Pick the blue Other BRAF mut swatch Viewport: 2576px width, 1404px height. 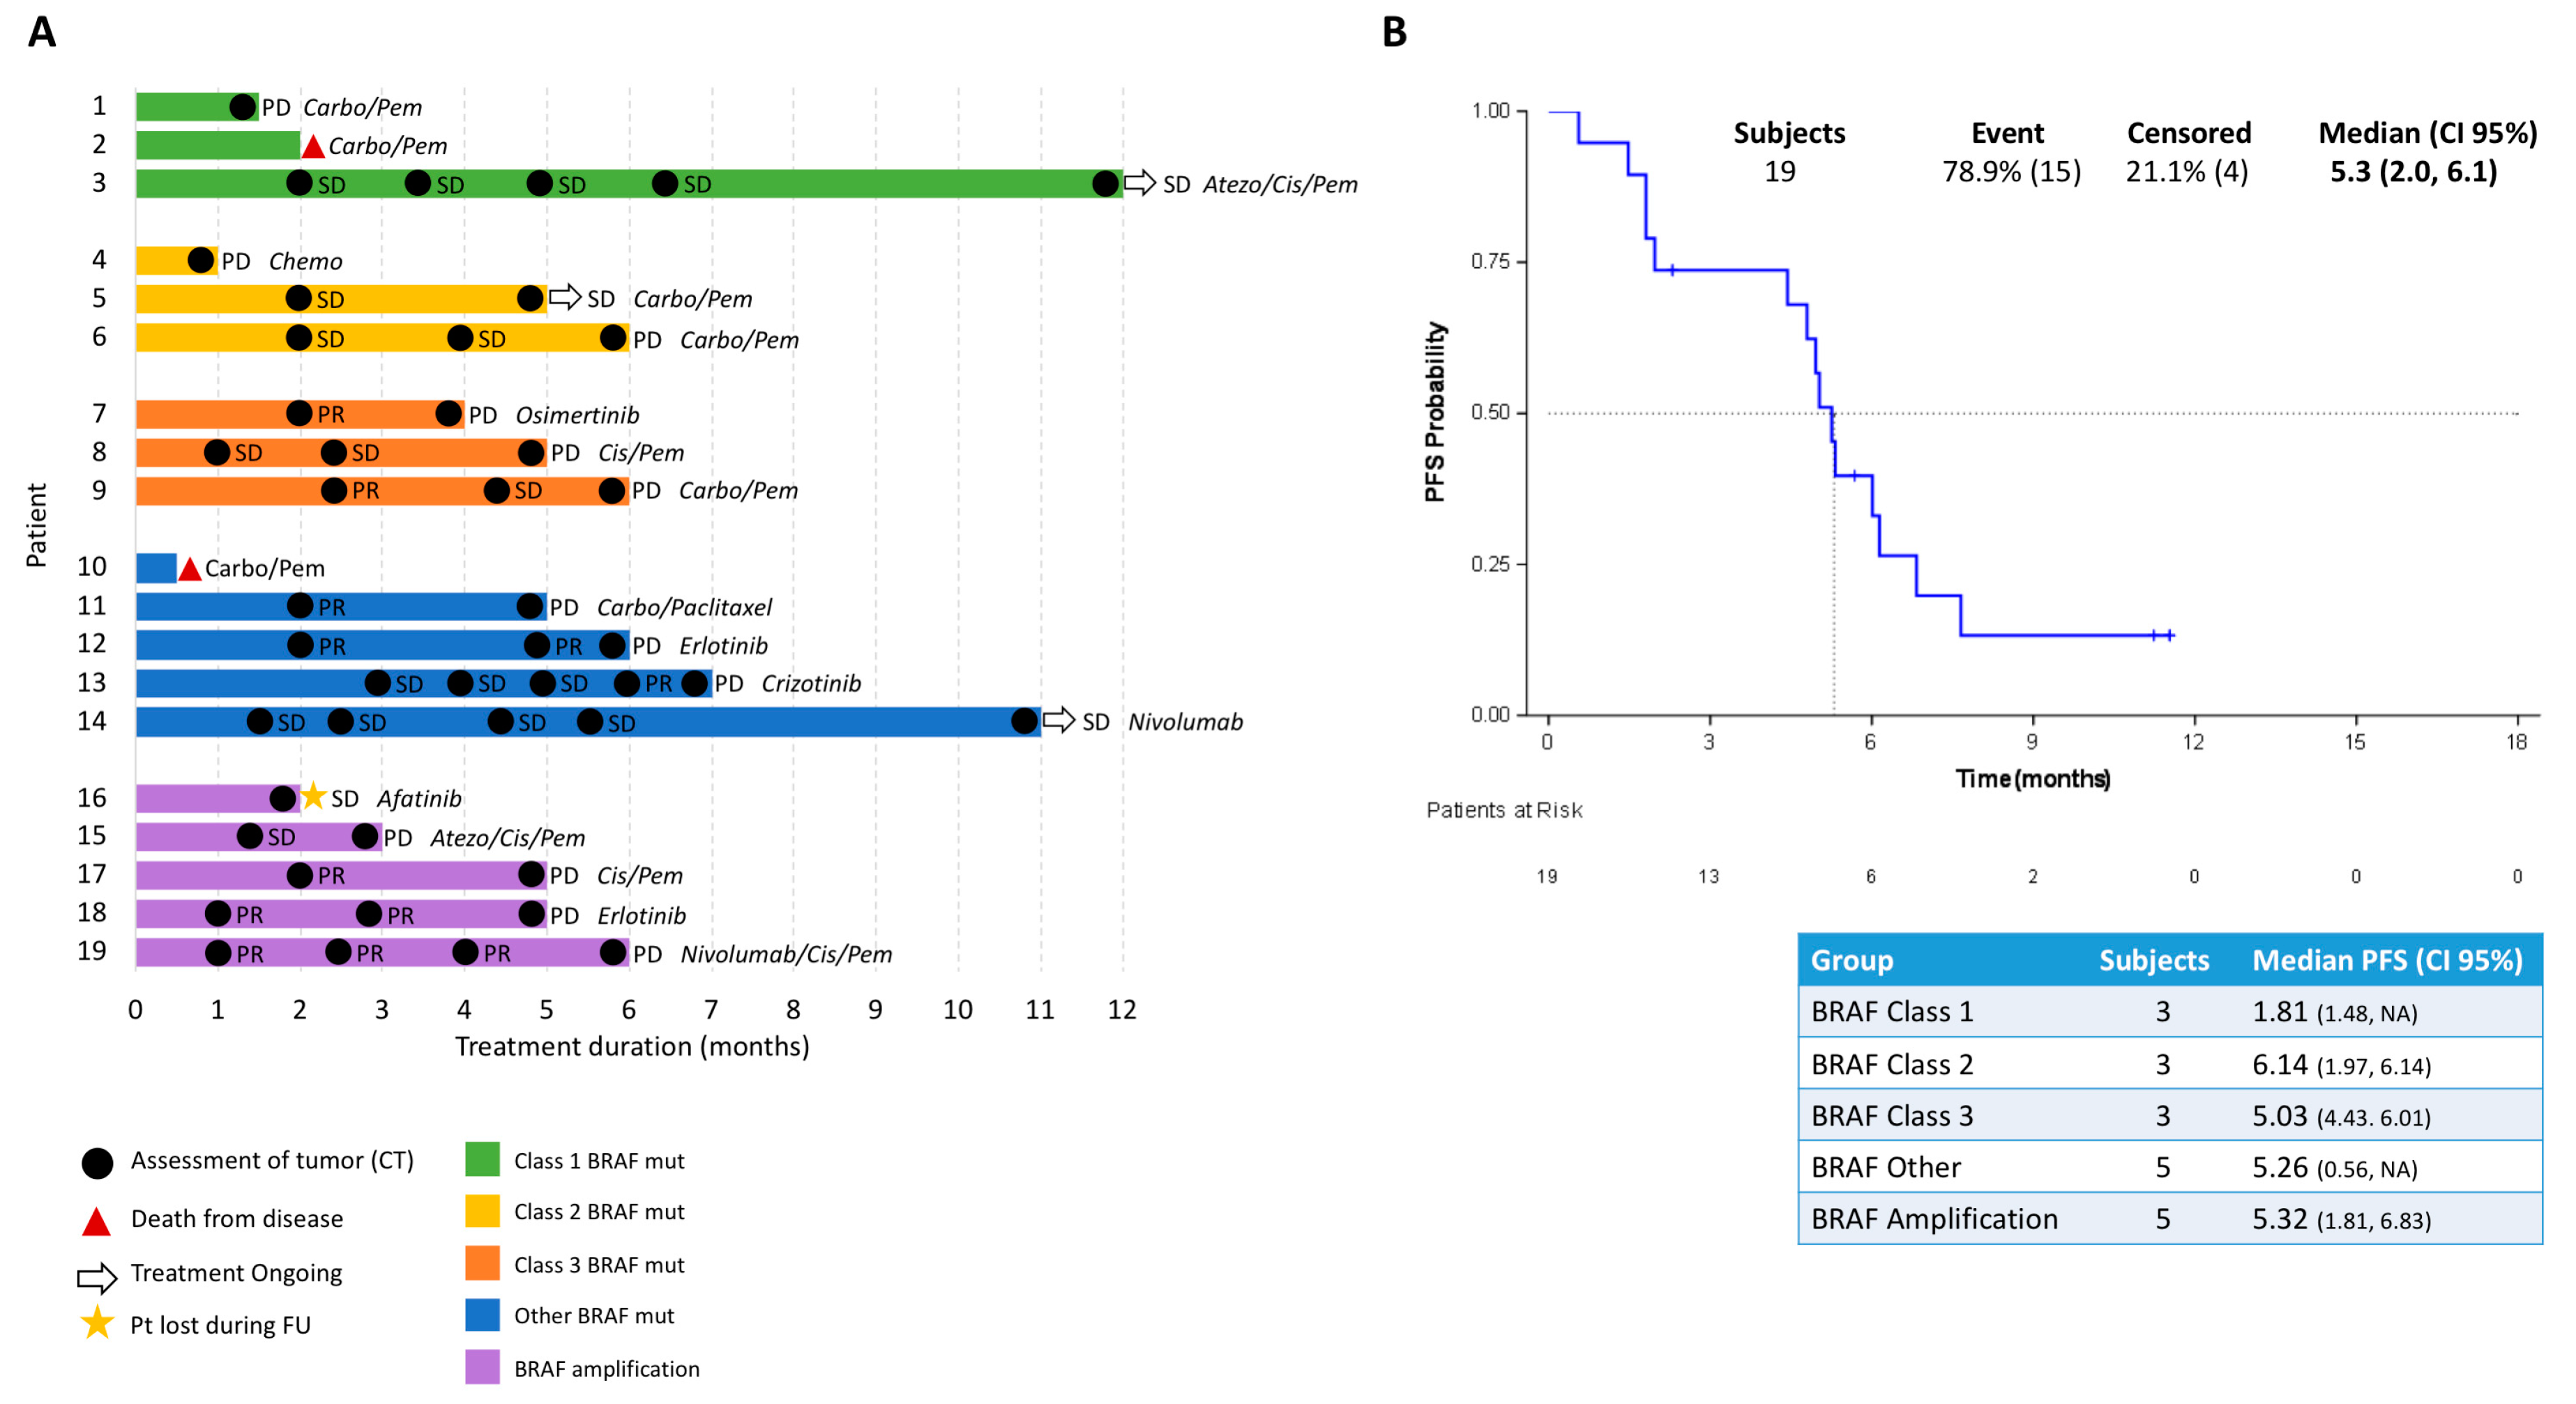482,1315
